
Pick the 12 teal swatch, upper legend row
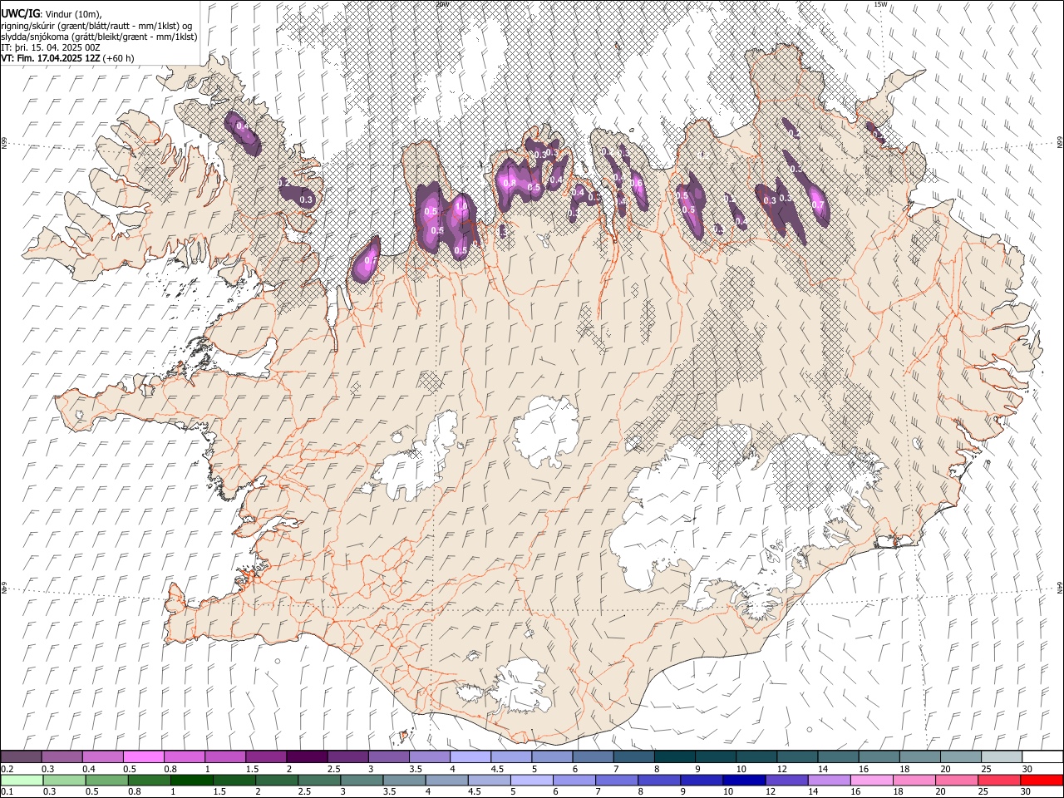pos(797,756)
